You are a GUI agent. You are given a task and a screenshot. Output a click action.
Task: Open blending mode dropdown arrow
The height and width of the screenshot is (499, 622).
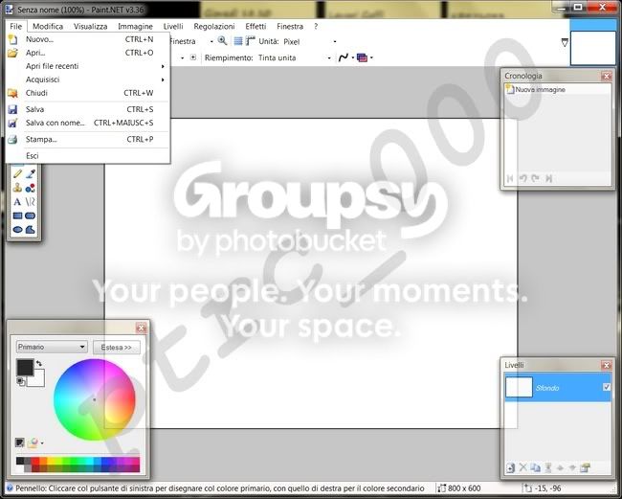click(371, 58)
